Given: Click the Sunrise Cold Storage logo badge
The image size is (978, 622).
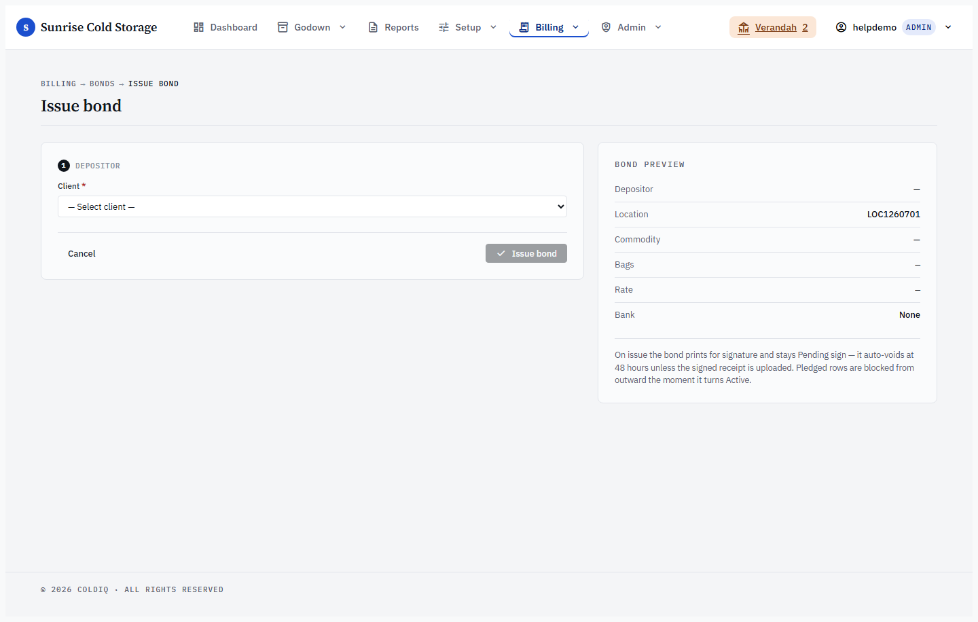Looking at the screenshot, I should coord(26,27).
